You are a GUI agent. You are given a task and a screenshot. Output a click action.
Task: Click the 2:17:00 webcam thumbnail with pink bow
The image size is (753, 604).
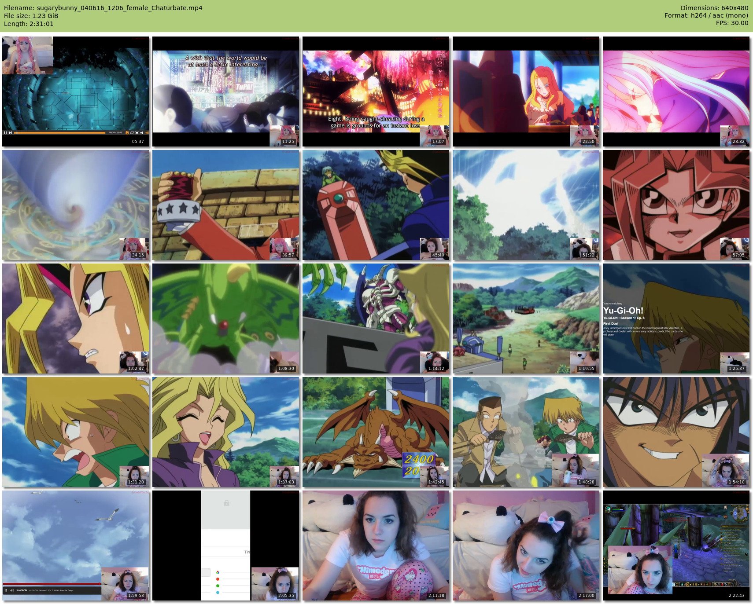526,545
